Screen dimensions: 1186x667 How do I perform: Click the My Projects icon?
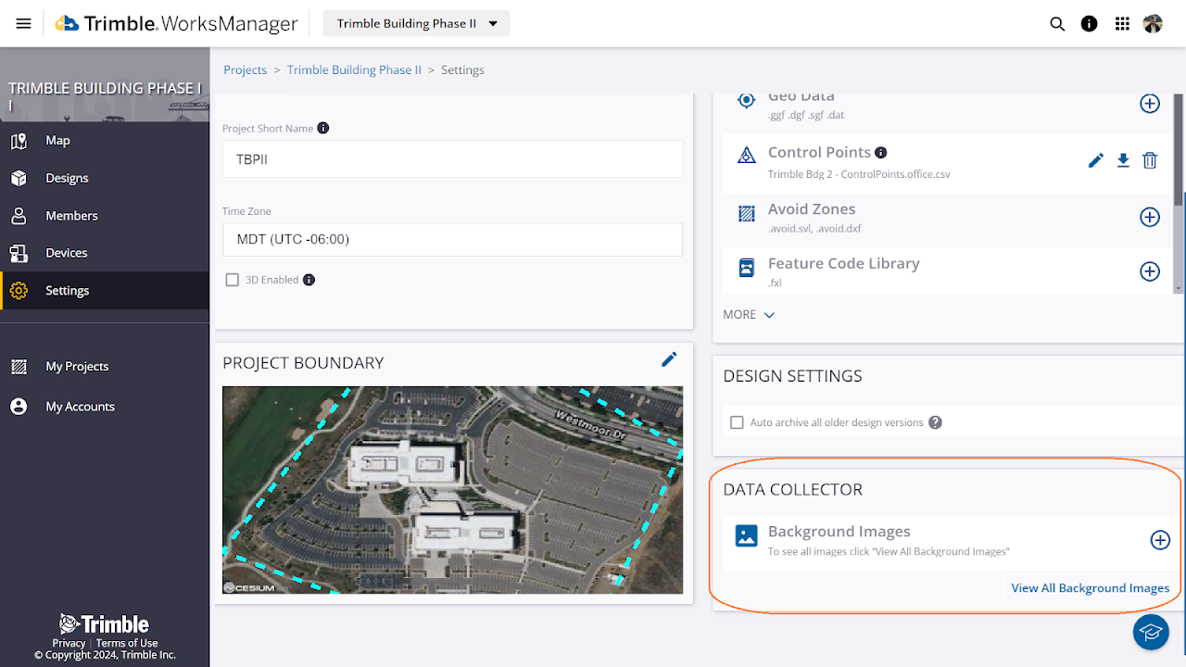pyautogui.click(x=19, y=367)
